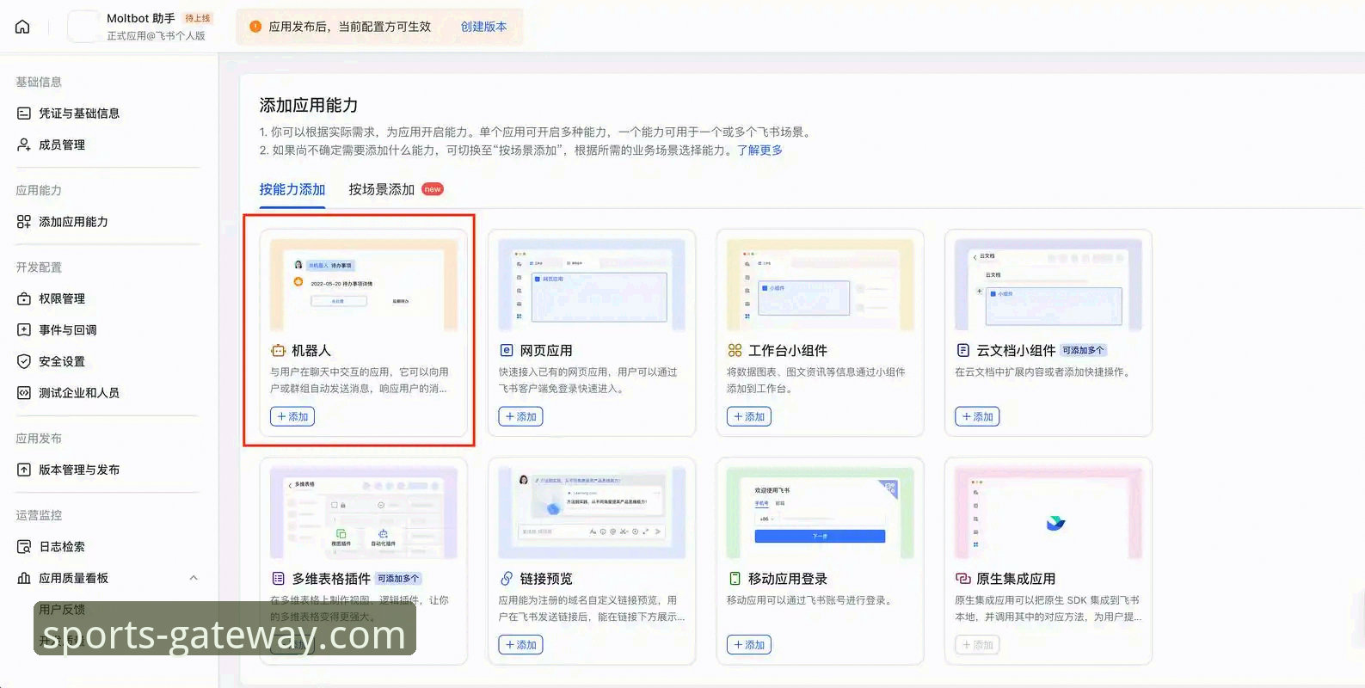Click the 日志检索 search icon
Viewport: 1365px width, 688px height.
(24, 547)
